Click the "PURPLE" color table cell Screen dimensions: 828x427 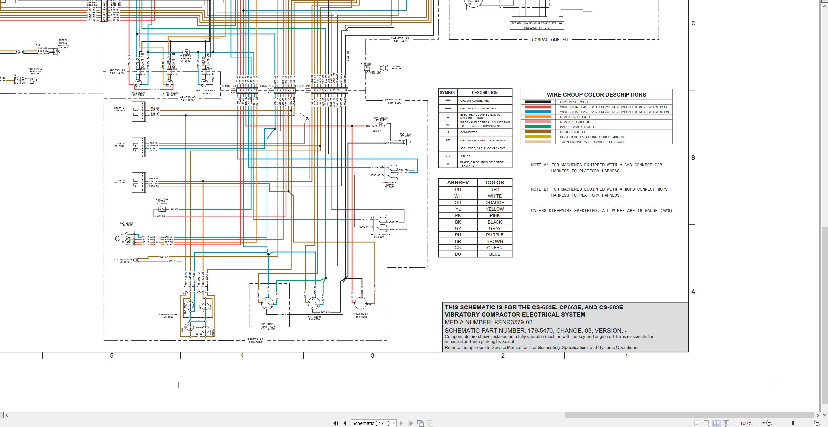click(x=495, y=235)
